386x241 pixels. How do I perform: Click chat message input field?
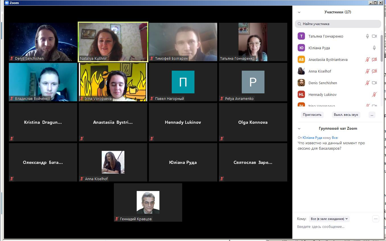pos(338,227)
